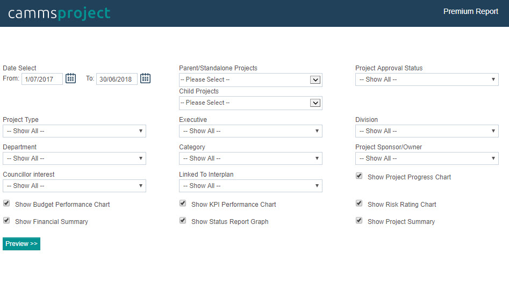
Task: Open Project Approval Status dropdown
Action: 427,79
